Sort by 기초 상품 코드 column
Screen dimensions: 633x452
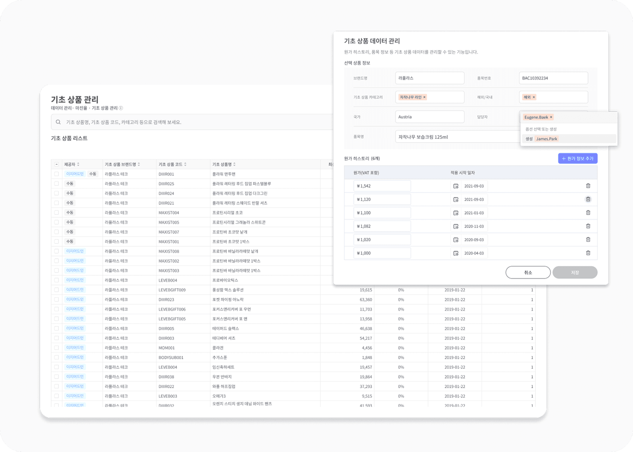click(x=185, y=164)
